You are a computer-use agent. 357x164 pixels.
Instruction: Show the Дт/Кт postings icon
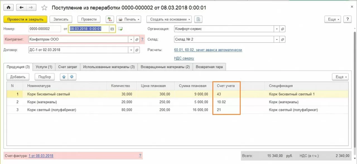pos(110,19)
